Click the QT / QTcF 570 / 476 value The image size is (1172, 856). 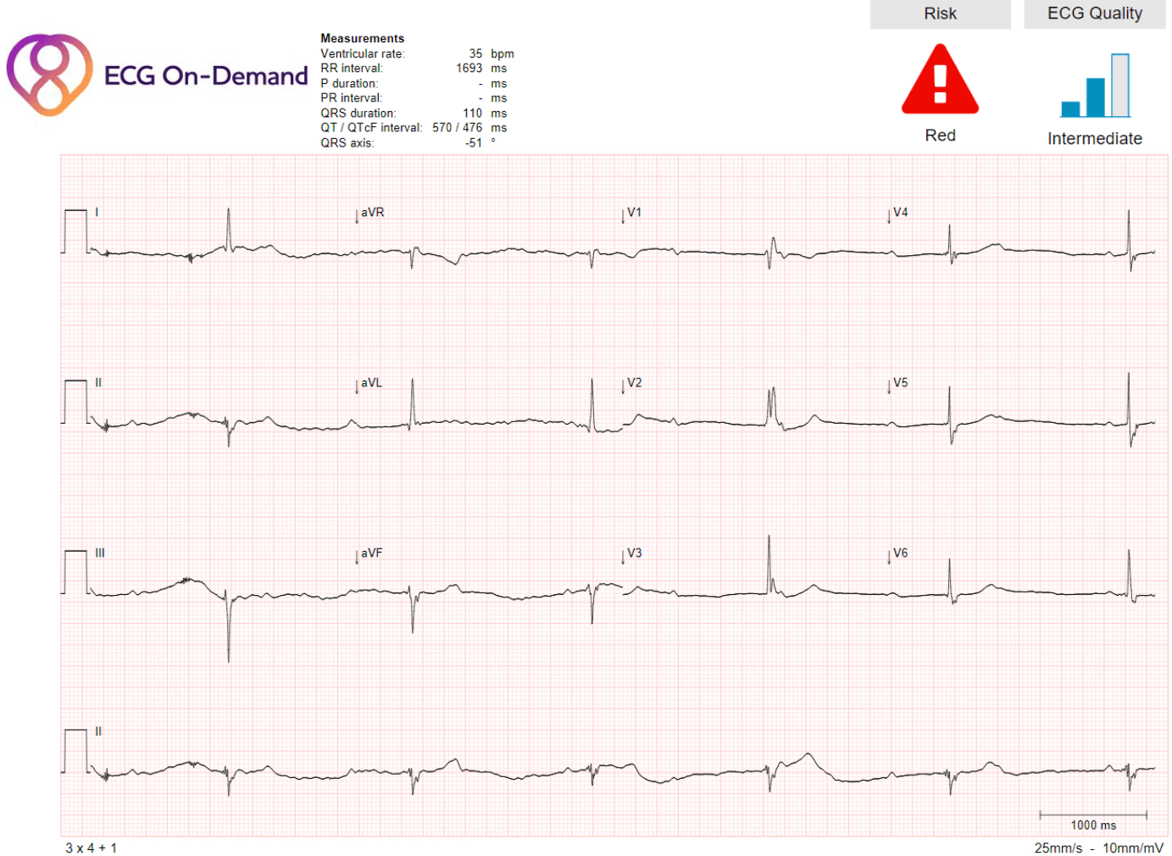(x=457, y=127)
